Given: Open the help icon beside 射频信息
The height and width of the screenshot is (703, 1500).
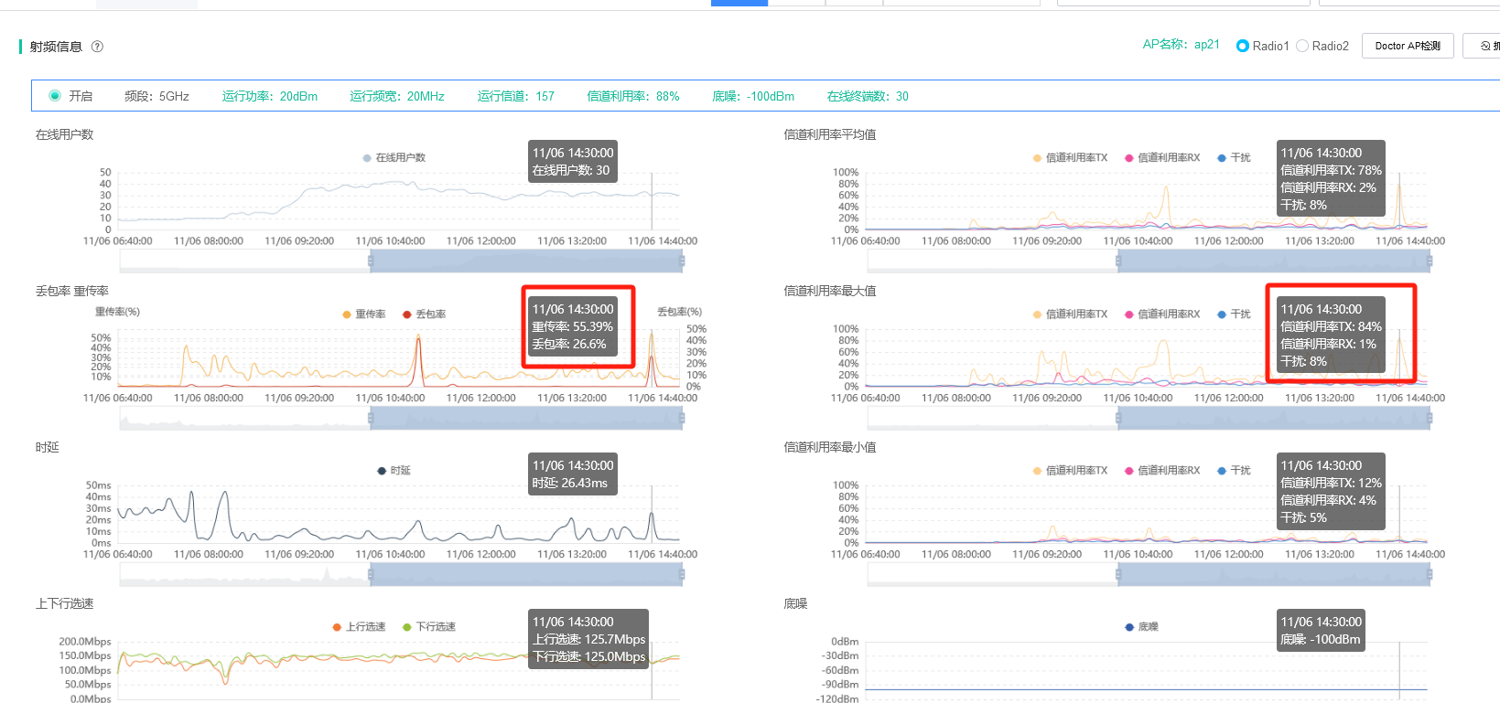Looking at the screenshot, I should point(97,47).
